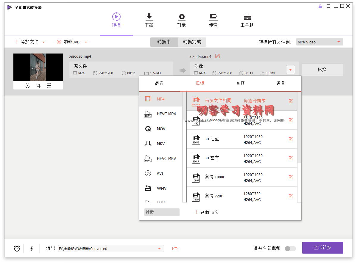Open the scheduled task alarm clock icon
This screenshot has width=357, height=264.
click(17, 249)
